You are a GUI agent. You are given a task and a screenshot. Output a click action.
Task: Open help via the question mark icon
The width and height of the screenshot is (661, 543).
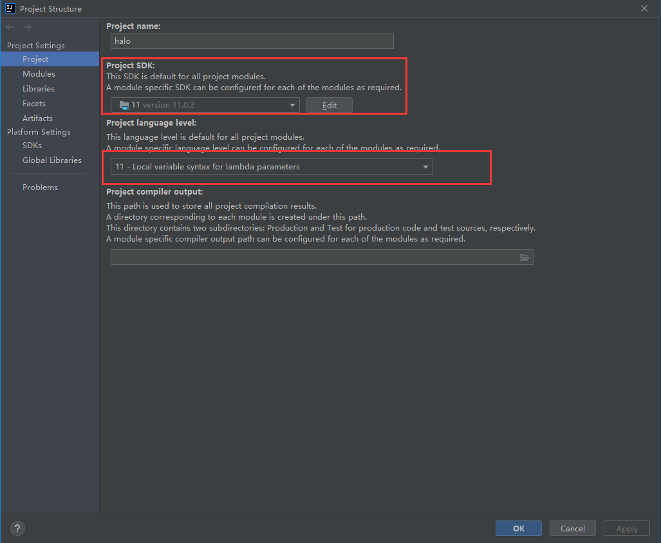pos(18,529)
